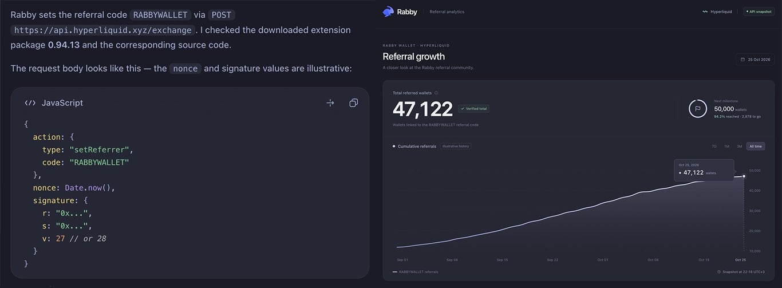Click the Oct 25 x-axis label
The width and height of the screenshot is (782, 288).
click(x=740, y=260)
